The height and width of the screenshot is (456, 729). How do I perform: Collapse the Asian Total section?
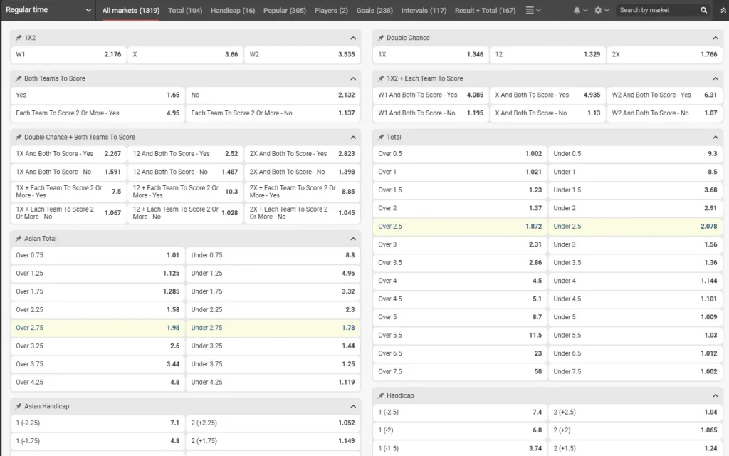[x=353, y=239]
